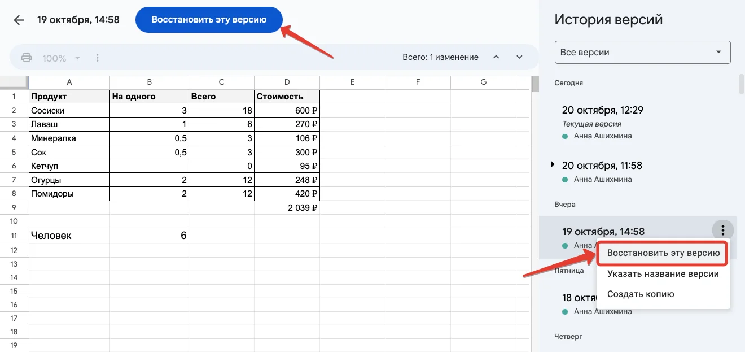Choose Создать копию in the menu
Screen dimensions: 745x352
pos(663,294)
